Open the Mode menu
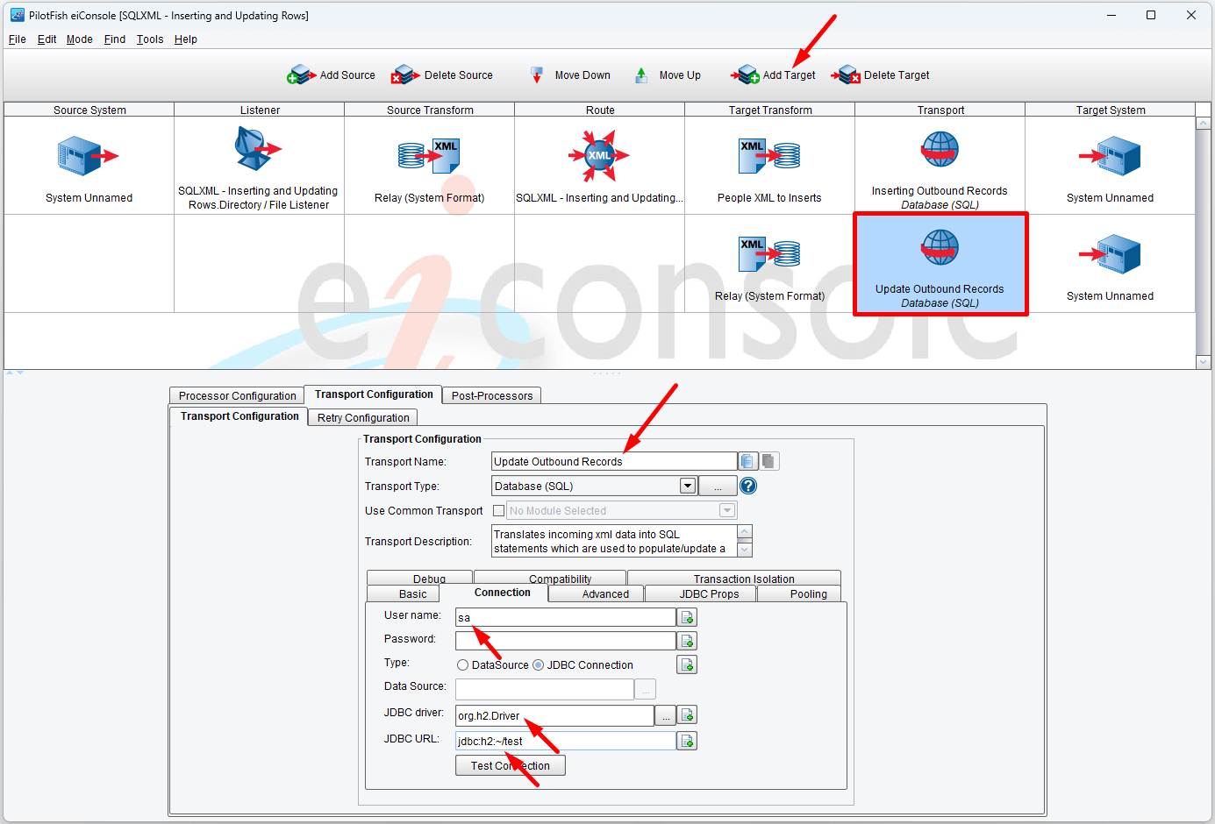Image resolution: width=1215 pixels, height=824 pixels. [79, 39]
